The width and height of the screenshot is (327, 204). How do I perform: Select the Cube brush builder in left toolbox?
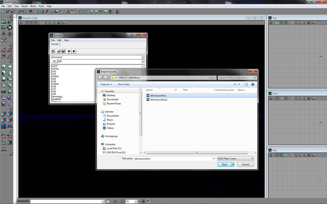pyautogui.click(x=4, y=67)
